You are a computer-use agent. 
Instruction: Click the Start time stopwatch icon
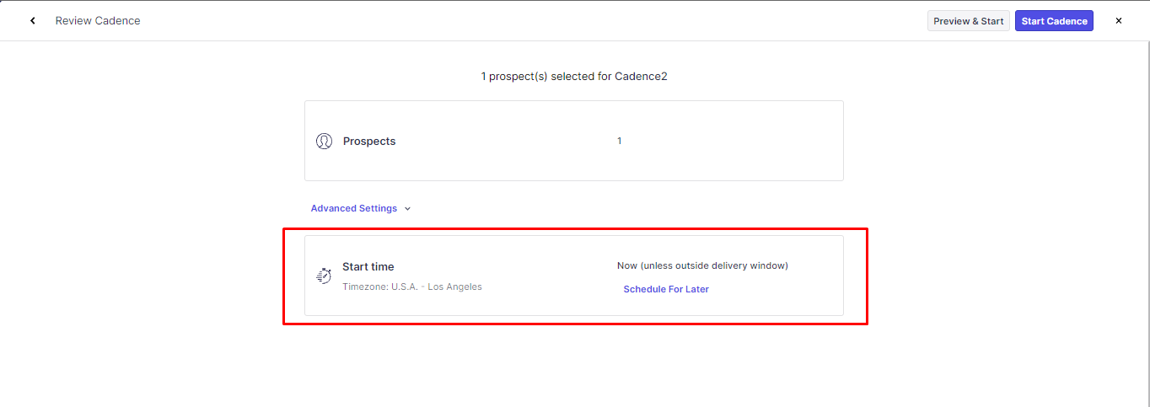click(324, 276)
